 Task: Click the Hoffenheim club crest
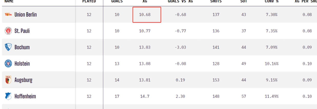8,96
